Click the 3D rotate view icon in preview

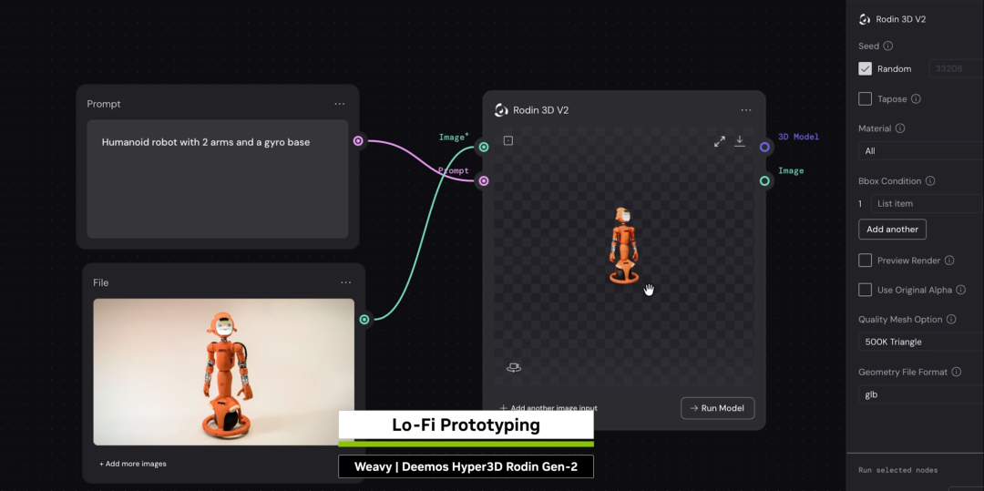(514, 367)
